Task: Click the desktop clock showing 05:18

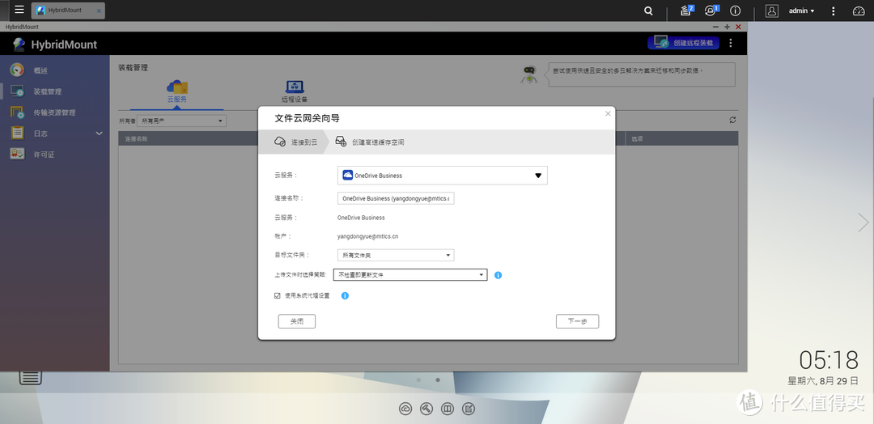Action: pyautogui.click(x=829, y=361)
